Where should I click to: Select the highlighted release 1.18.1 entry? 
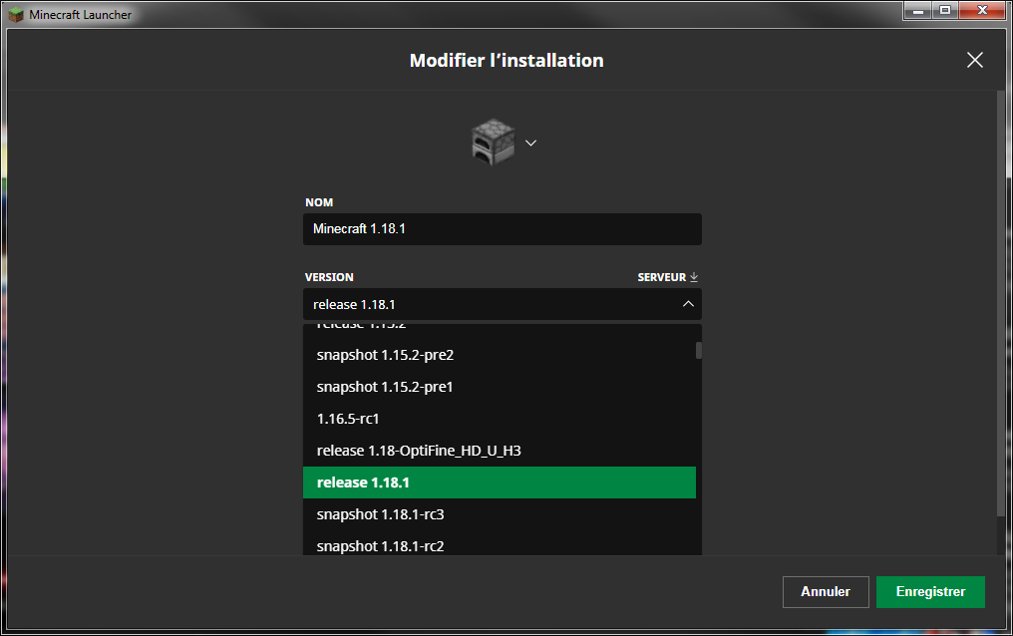499,482
